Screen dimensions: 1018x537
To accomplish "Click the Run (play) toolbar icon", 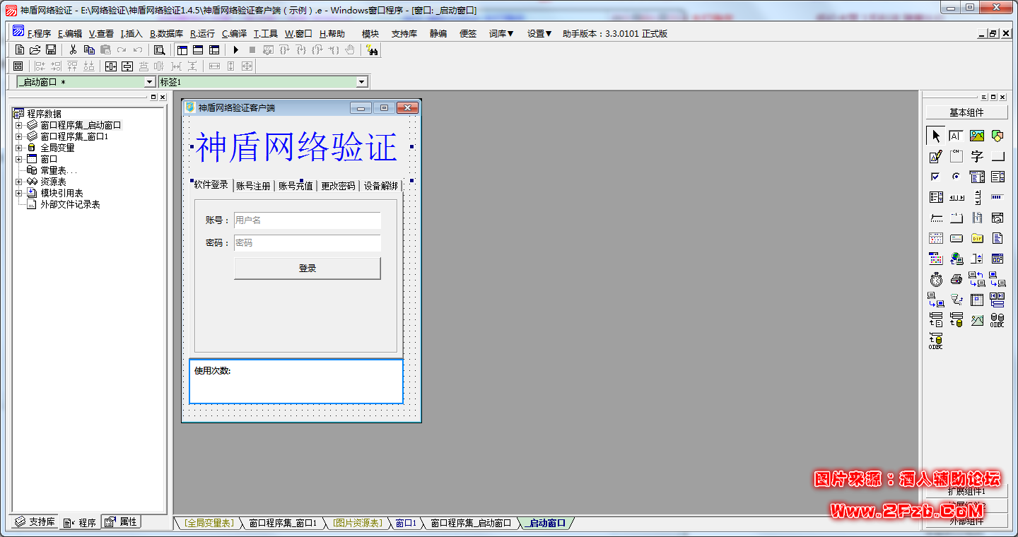I will tap(236, 50).
